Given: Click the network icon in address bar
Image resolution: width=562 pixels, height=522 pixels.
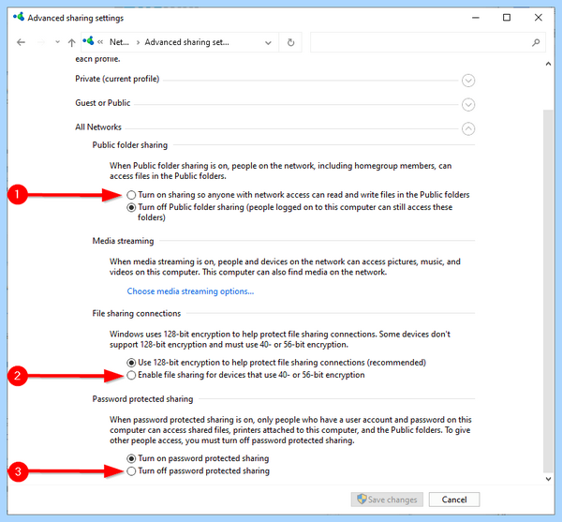Looking at the screenshot, I should tap(88, 41).
